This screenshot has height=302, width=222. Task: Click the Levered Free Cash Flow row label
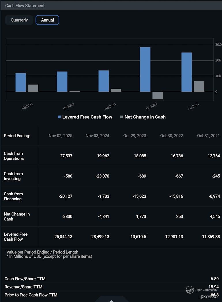tap(16, 237)
